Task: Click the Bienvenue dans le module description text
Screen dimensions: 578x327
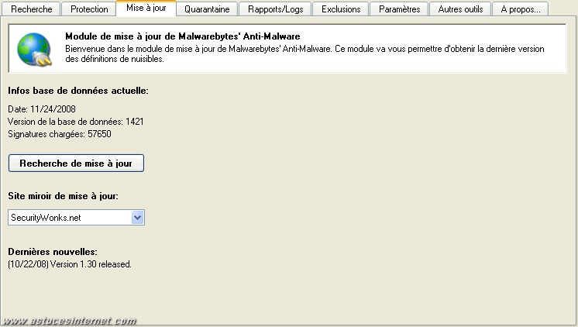Action: [x=304, y=53]
